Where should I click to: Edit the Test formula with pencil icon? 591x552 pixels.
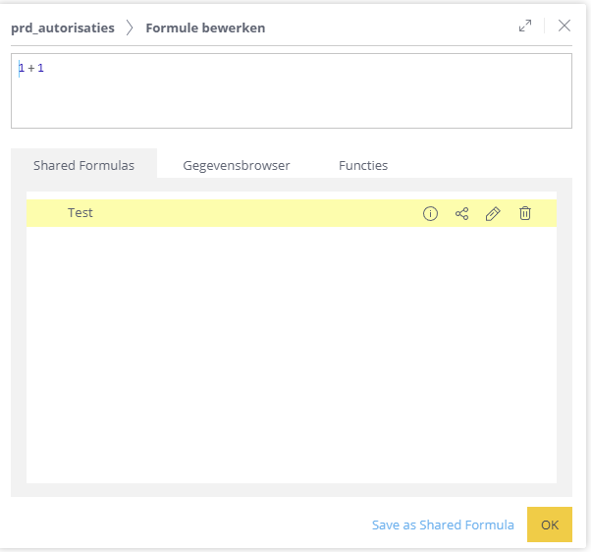[493, 213]
